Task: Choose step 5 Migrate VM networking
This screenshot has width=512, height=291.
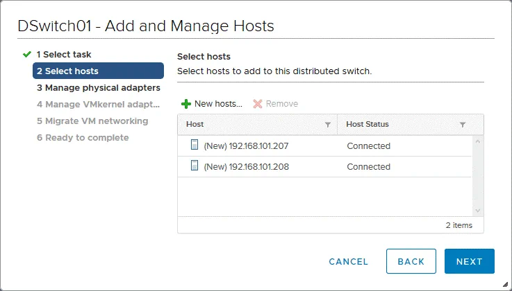Action: point(92,121)
